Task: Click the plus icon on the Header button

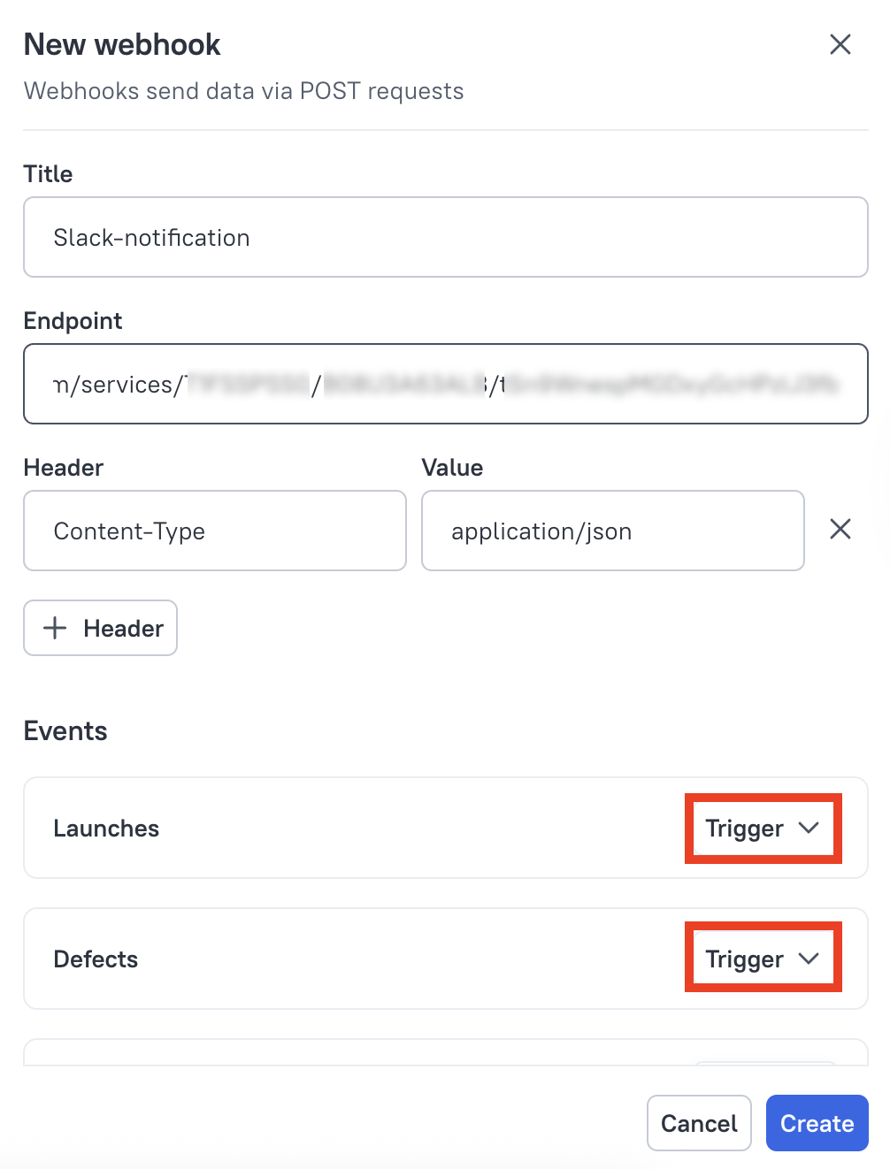Action: tap(54, 628)
